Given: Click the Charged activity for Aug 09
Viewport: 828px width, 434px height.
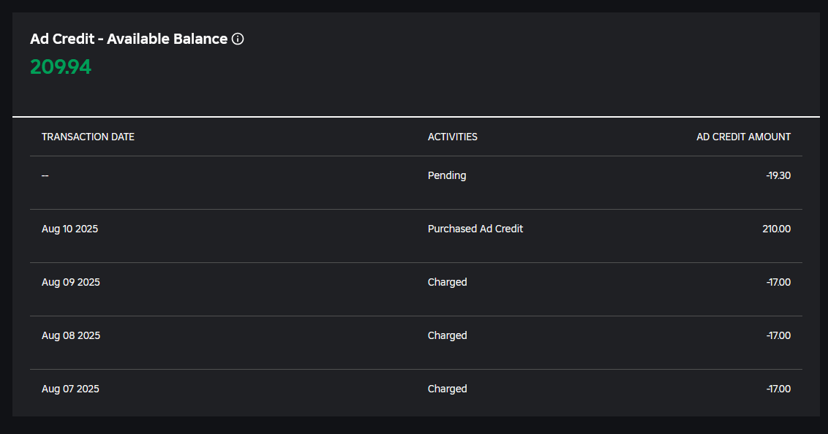Looking at the screenshot, I should click(447, 282).
